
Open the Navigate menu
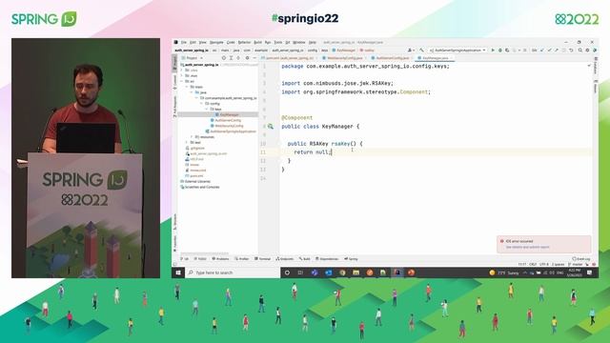click(x=216, y=42)
